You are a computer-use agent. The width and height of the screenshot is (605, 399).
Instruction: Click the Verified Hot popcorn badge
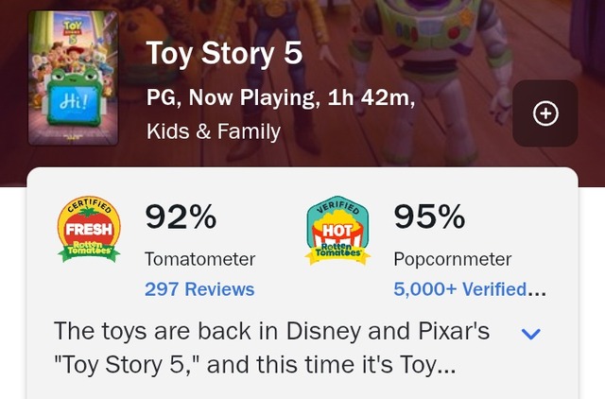pos(337,230)
